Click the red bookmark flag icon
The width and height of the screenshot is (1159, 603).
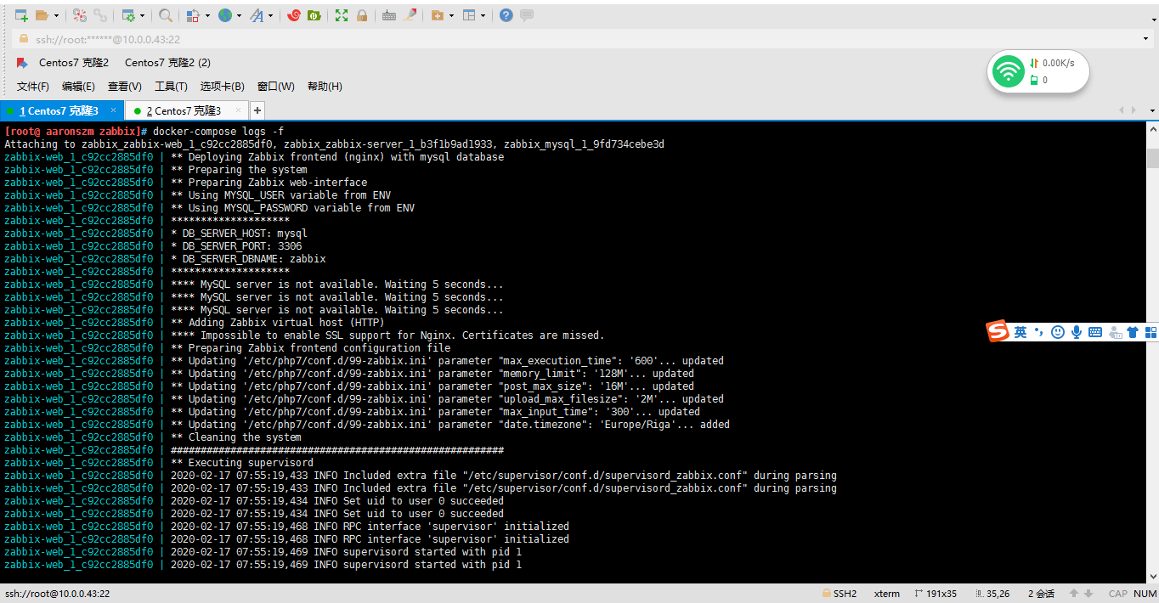(x=22, y=63)
